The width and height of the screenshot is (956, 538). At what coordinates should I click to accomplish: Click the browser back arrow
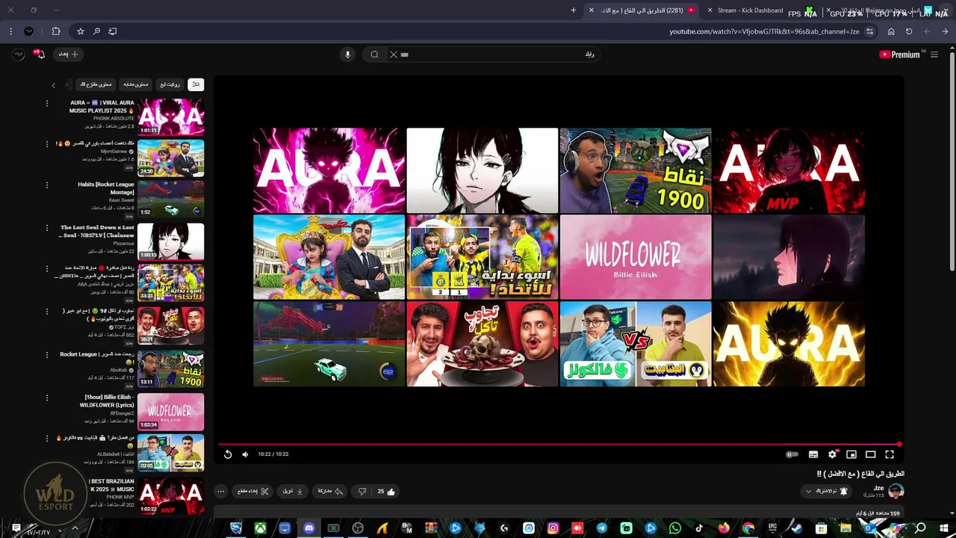coord(945,31)
